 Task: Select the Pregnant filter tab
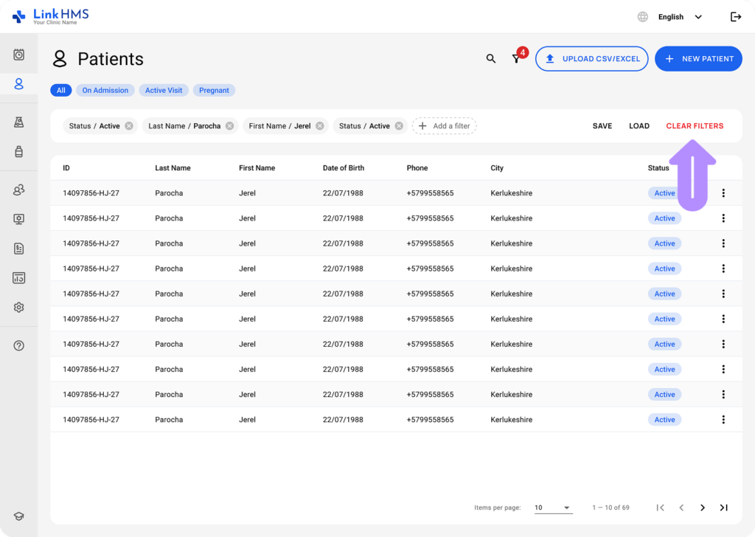[214, 90]
